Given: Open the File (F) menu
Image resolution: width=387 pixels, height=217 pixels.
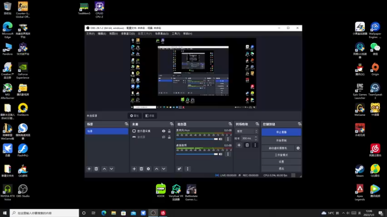Looking at the screenshot, I should (90, 34).
